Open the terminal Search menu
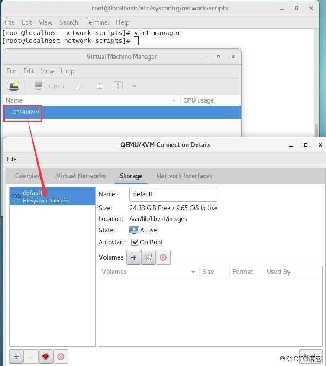 (69, 22)
